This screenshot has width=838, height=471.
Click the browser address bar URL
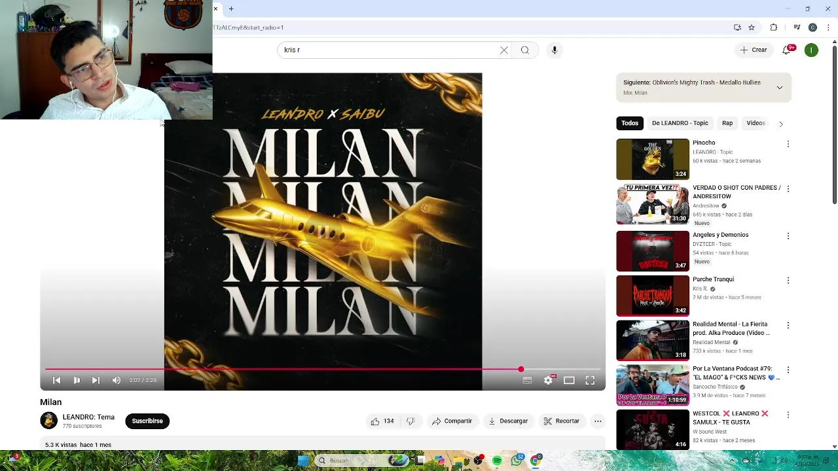pos(248,27)
